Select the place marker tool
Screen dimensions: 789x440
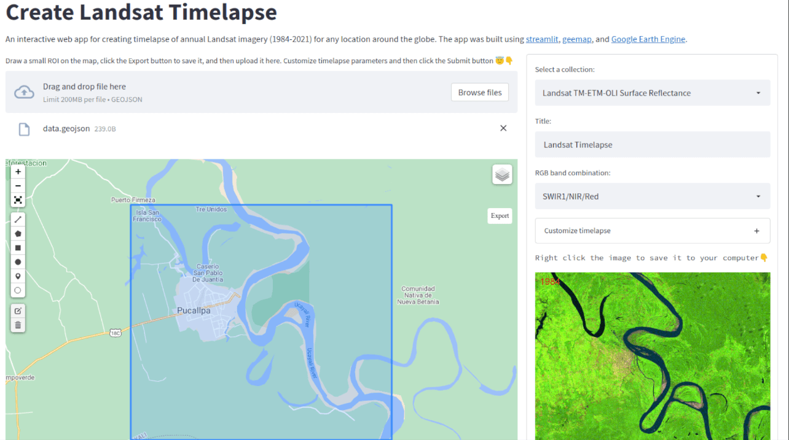click(18, 276)
